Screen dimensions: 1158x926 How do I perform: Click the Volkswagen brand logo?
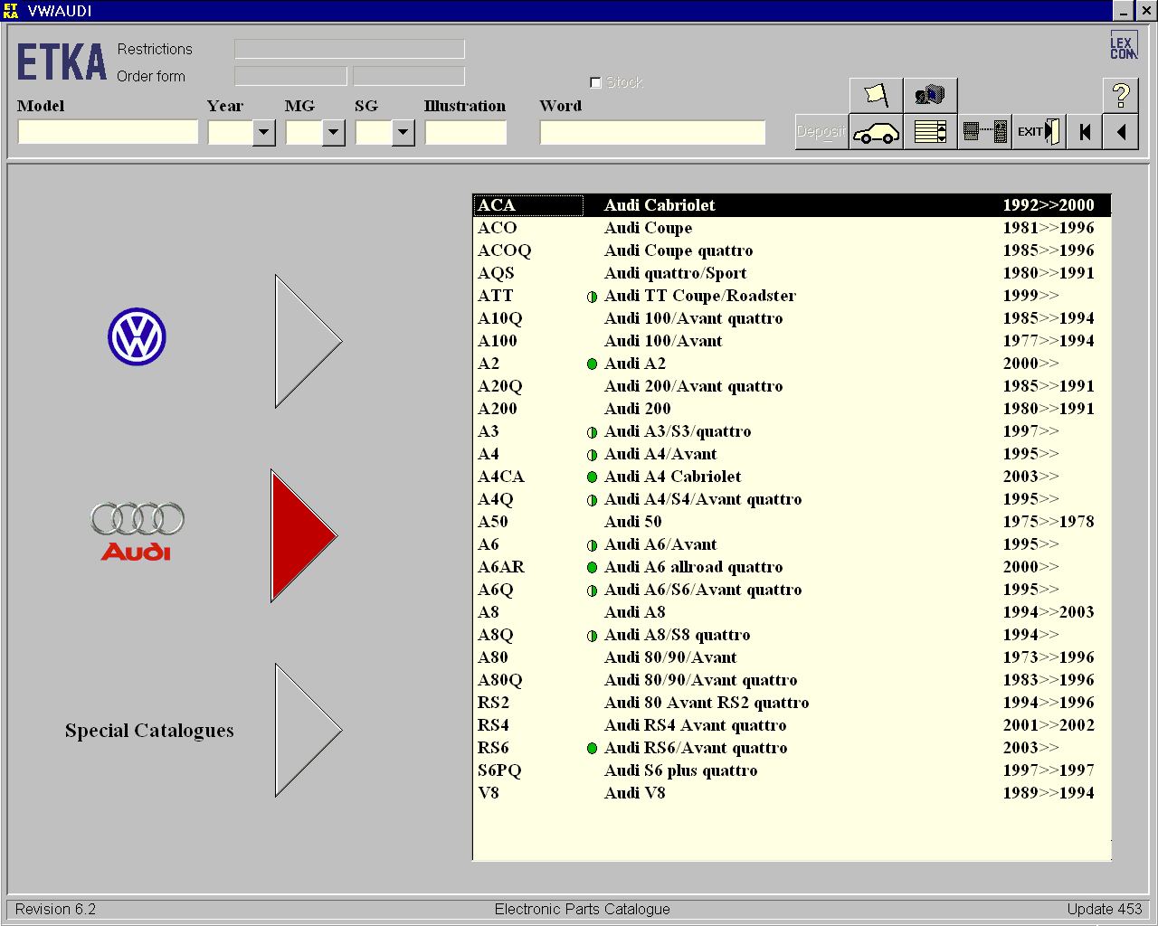pos(137,337)
